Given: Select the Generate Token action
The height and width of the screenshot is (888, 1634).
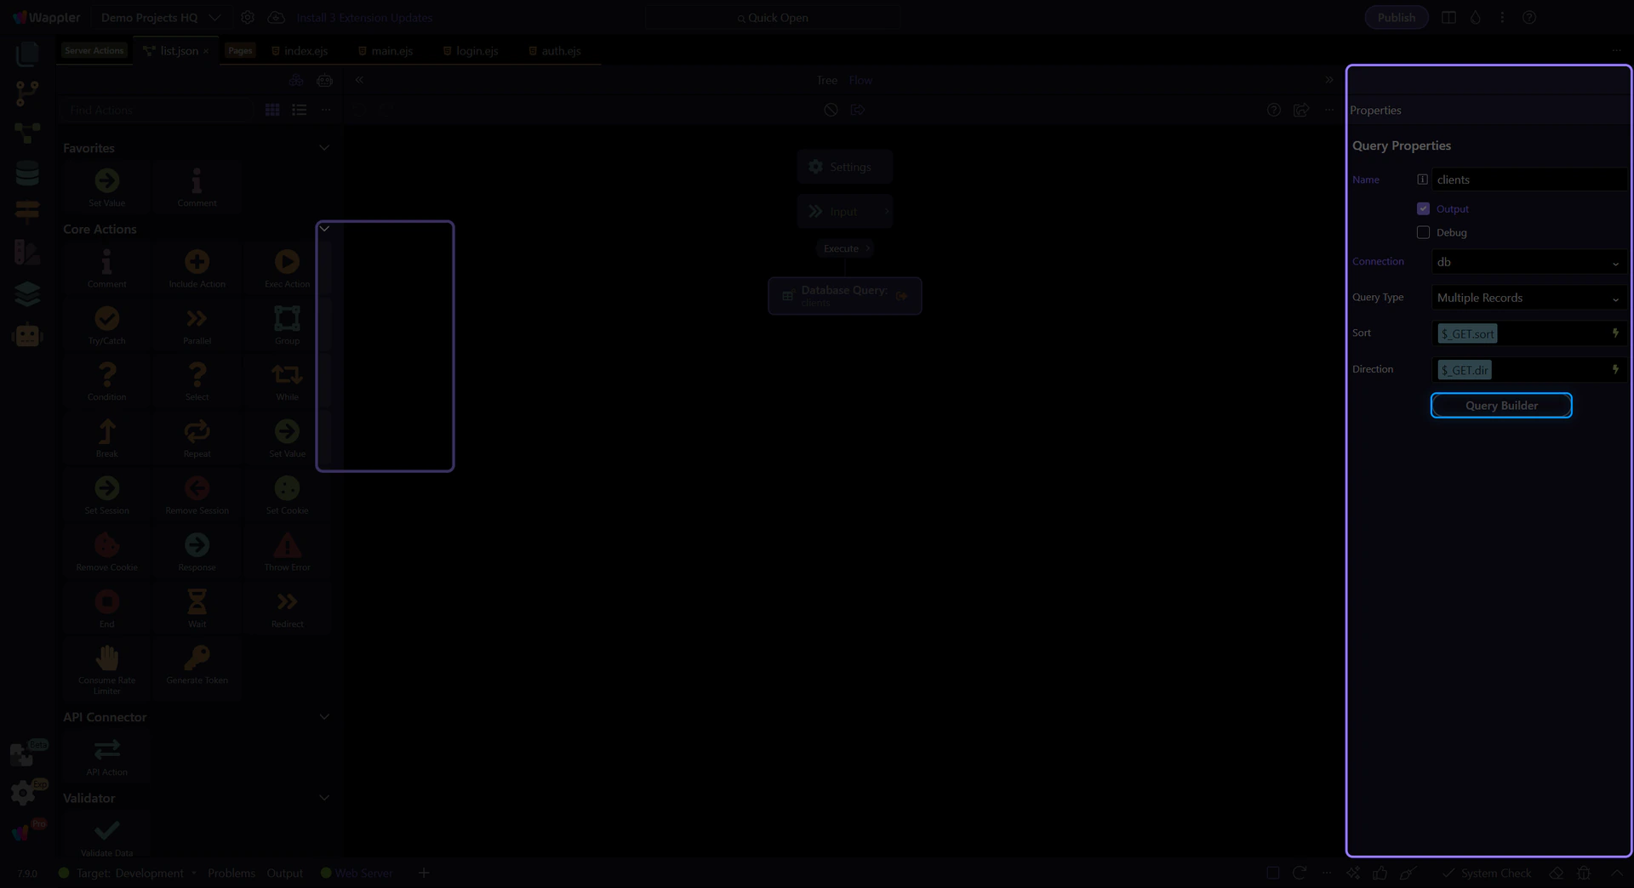Looking at the screenshot, I should tap(197, 659).
